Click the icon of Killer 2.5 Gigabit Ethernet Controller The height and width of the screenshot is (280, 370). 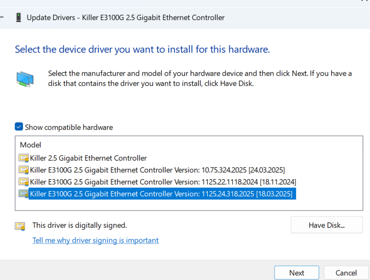tap(24, 158)
